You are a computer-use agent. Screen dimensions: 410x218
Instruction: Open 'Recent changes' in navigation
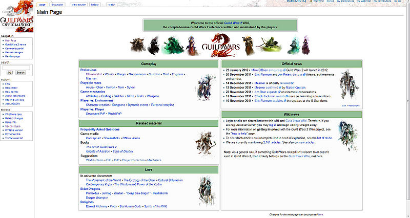point(14,53)
